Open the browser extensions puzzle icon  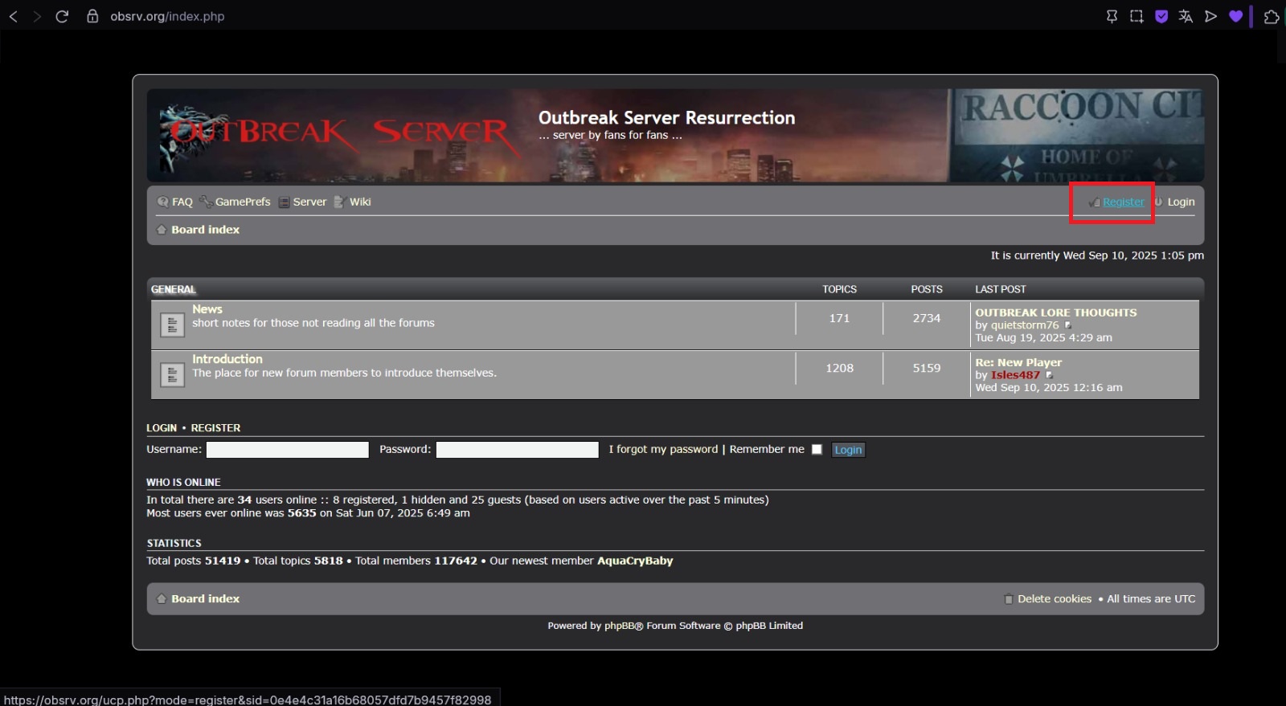point(1271,16)
